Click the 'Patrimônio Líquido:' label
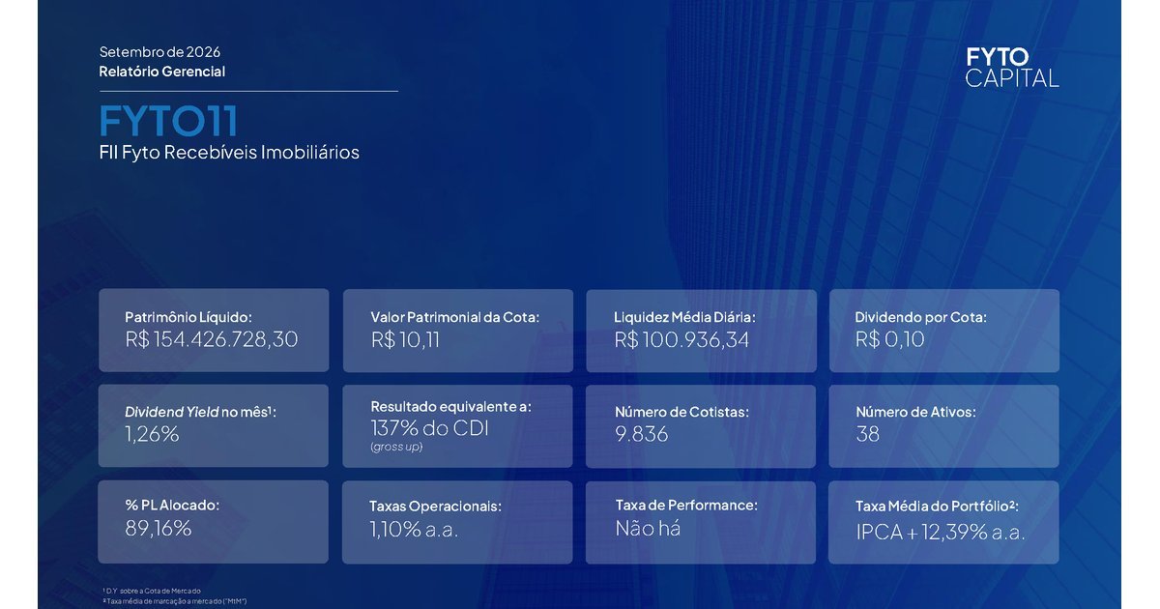 [x=188, y=317]
